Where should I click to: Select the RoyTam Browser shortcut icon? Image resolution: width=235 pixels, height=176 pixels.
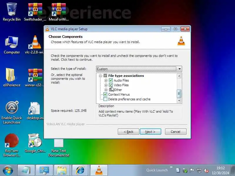[12, 145]
